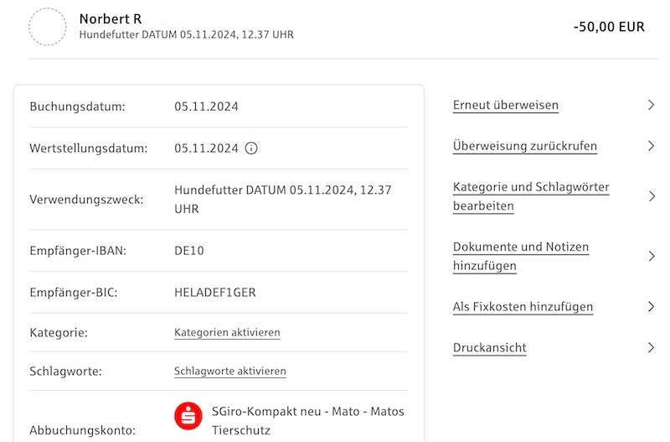Image resolution: width=670 pixels, height=442 pixels.
Task: Click the HELADEF1GER BIC value
Action: point(215,292)
